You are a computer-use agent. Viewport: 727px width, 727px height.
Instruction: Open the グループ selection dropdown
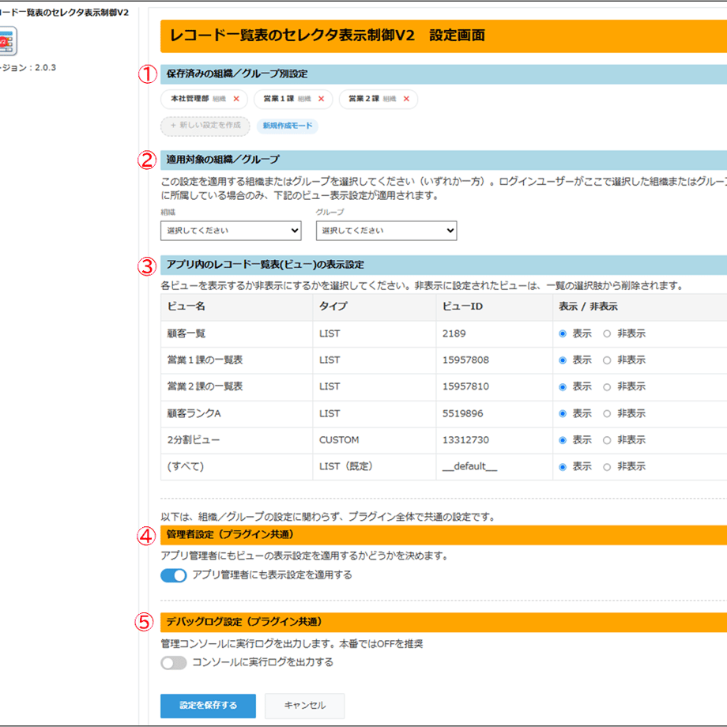coord(386,231)
